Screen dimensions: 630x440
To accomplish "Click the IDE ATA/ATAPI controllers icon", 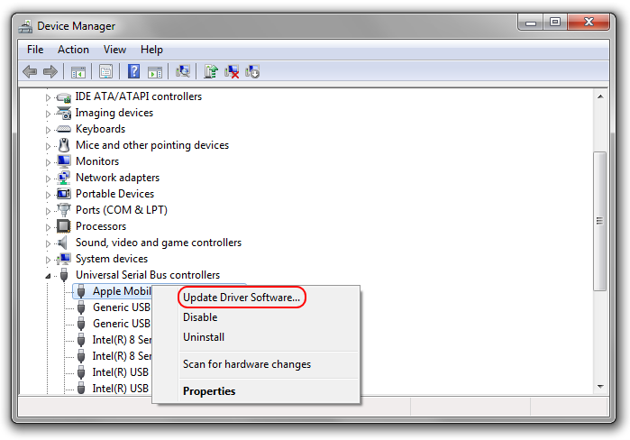I will point(63,97).
